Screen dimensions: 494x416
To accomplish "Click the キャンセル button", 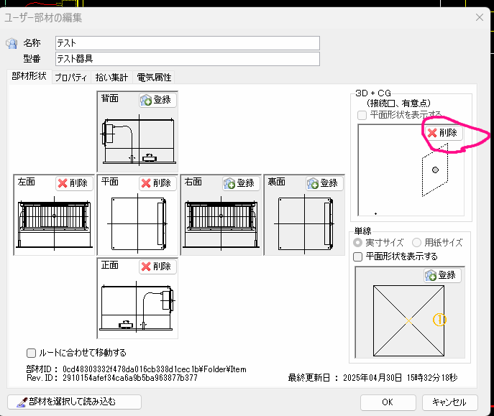I will coord(449,402).
